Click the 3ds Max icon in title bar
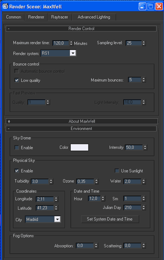This screenshot has width=164, height=260. 5,6
